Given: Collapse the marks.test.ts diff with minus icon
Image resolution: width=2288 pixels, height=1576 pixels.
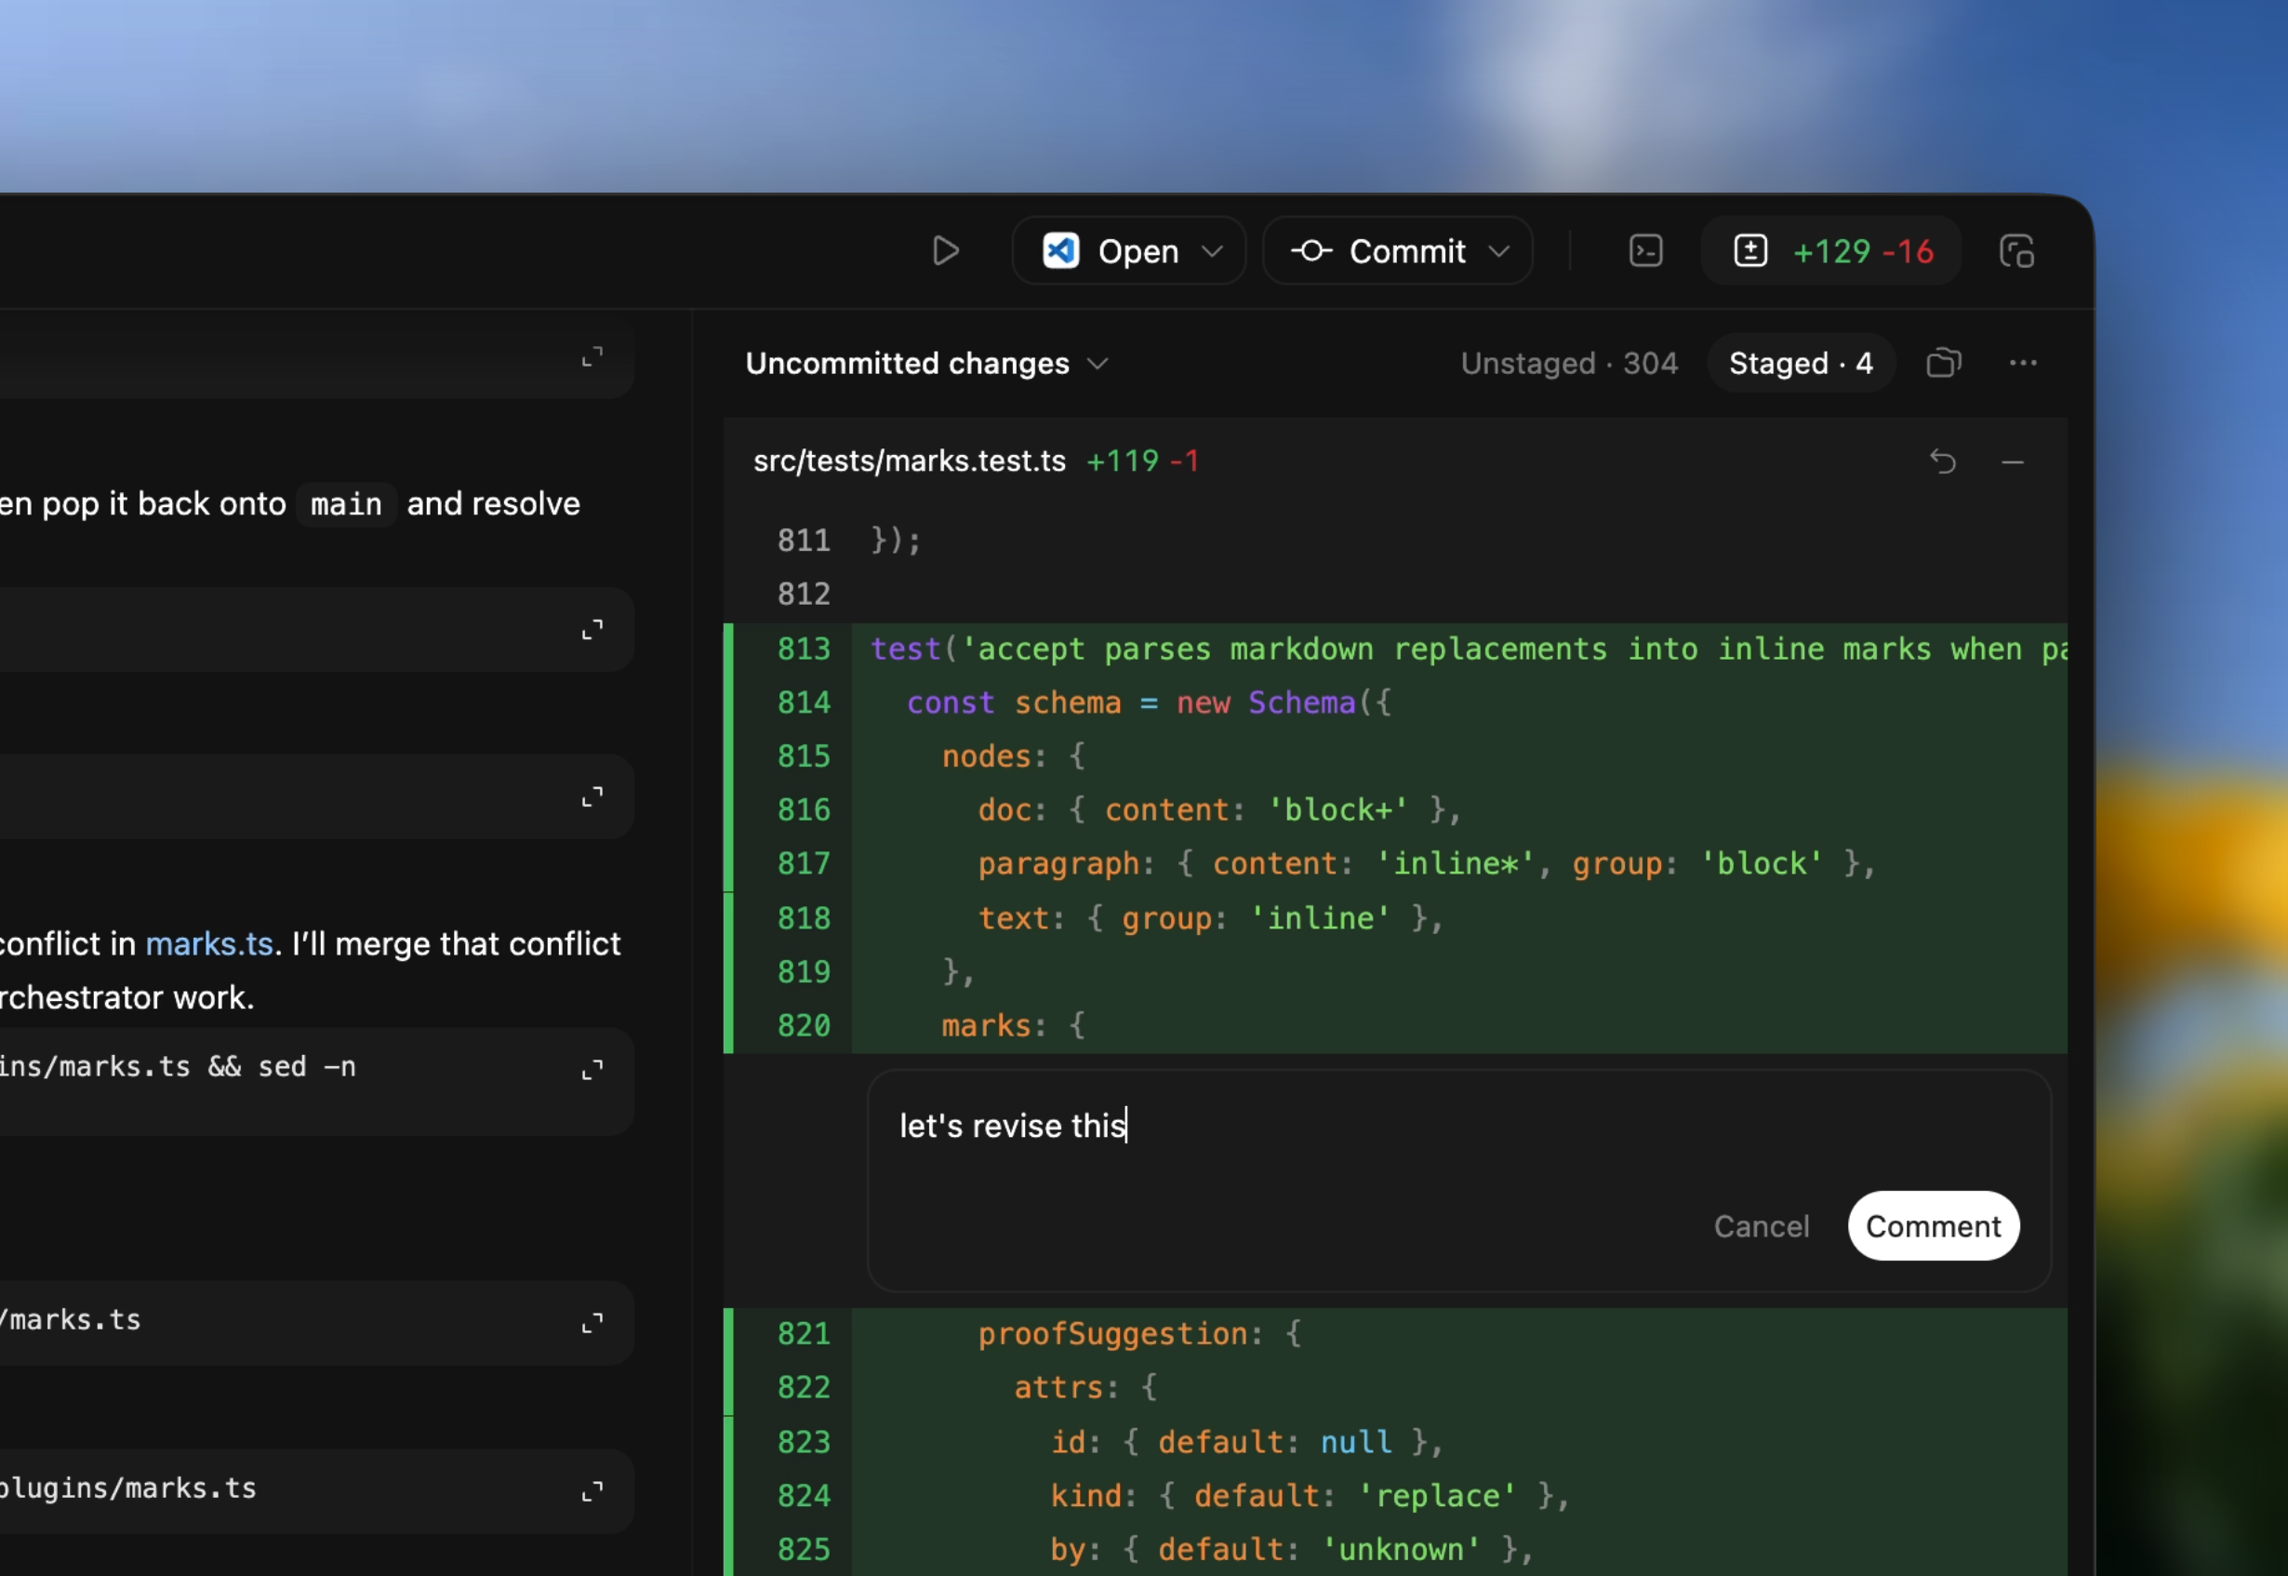Looking at the screenshot, I should [x=2013, y=462].
